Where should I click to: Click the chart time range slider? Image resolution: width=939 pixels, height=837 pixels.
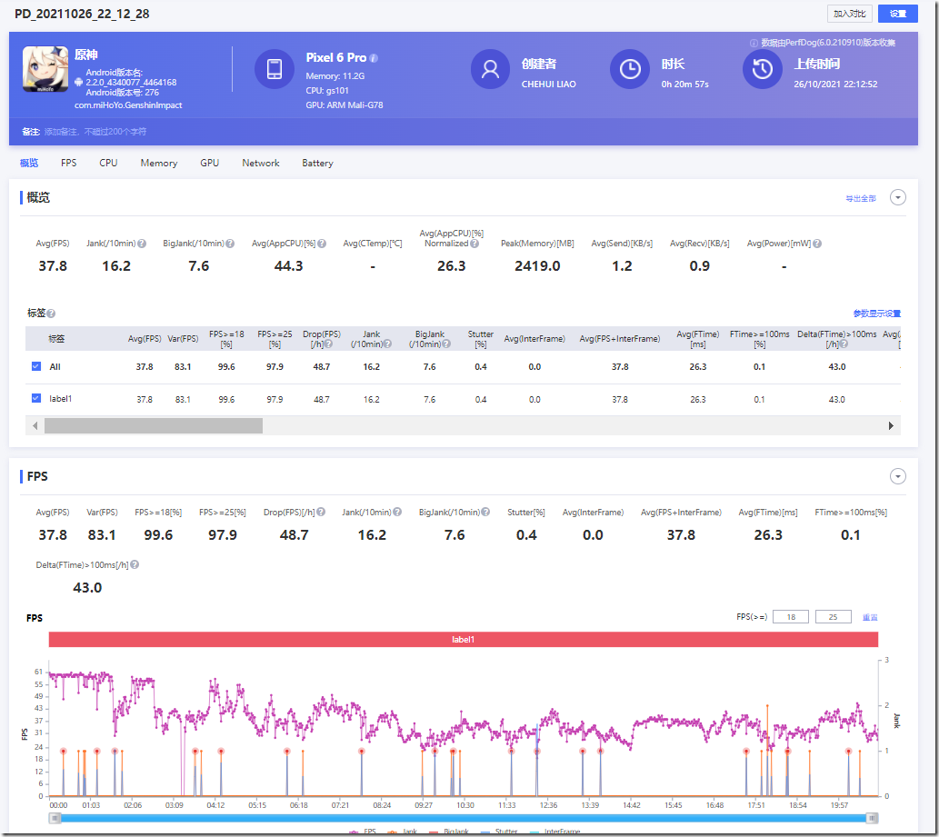point(465,817)
